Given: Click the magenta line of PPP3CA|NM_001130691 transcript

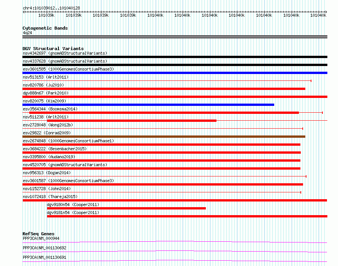Looking at the screenshot, I should tap(175, 261).
